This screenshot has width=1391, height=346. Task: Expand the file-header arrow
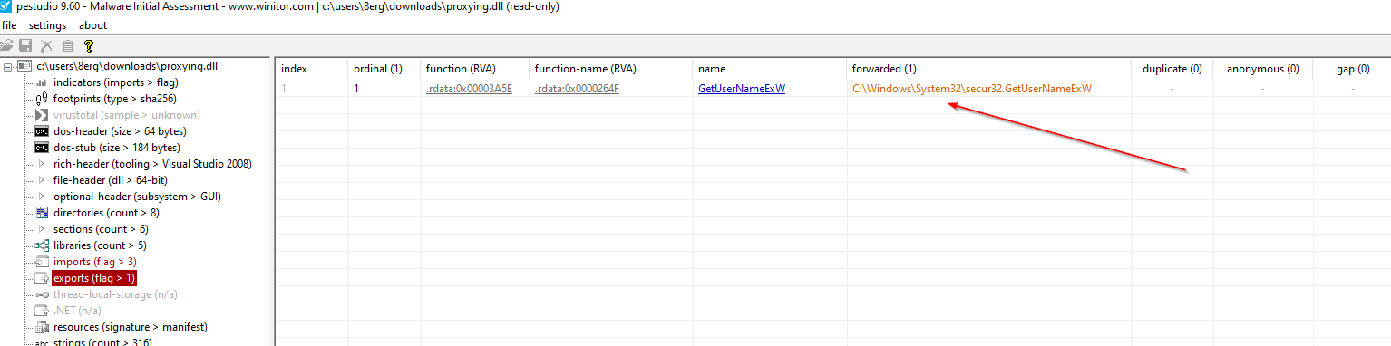coord(42,180)
